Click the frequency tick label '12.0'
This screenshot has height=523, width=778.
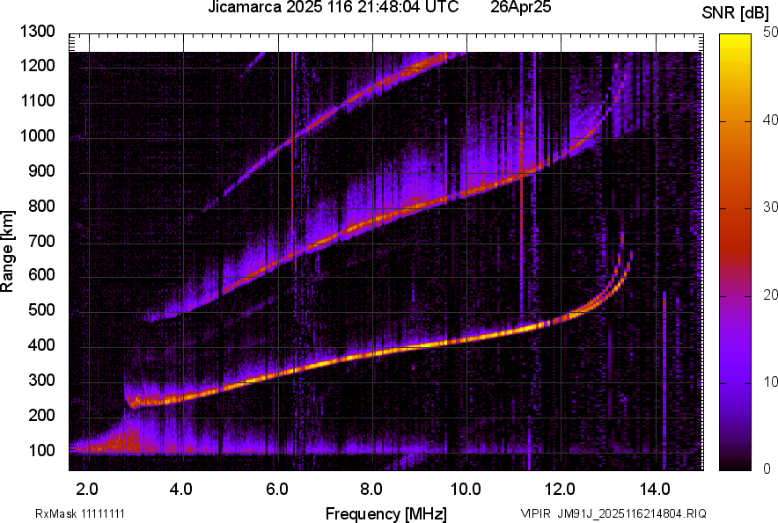[x=561, y=490]
